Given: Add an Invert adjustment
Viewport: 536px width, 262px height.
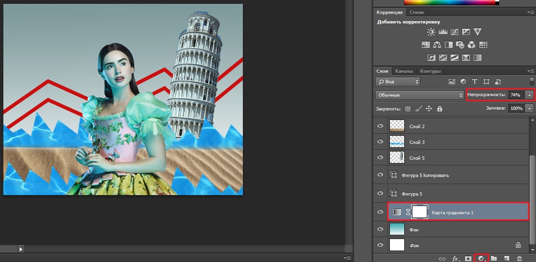Looking at the screenshot, I should 432,58.
